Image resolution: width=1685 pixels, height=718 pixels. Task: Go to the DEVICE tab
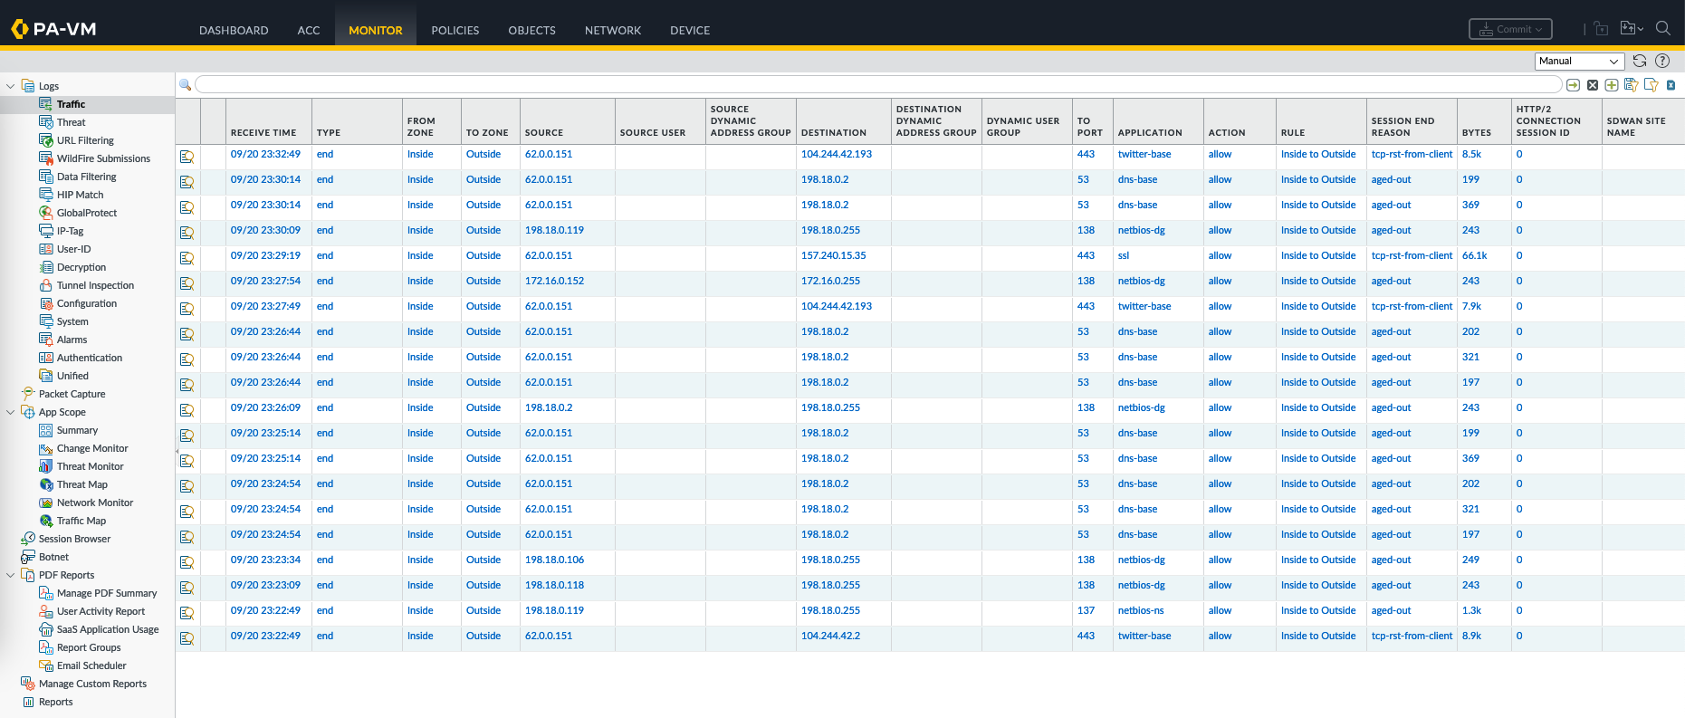pyautogui.click(x=689, y=30)
